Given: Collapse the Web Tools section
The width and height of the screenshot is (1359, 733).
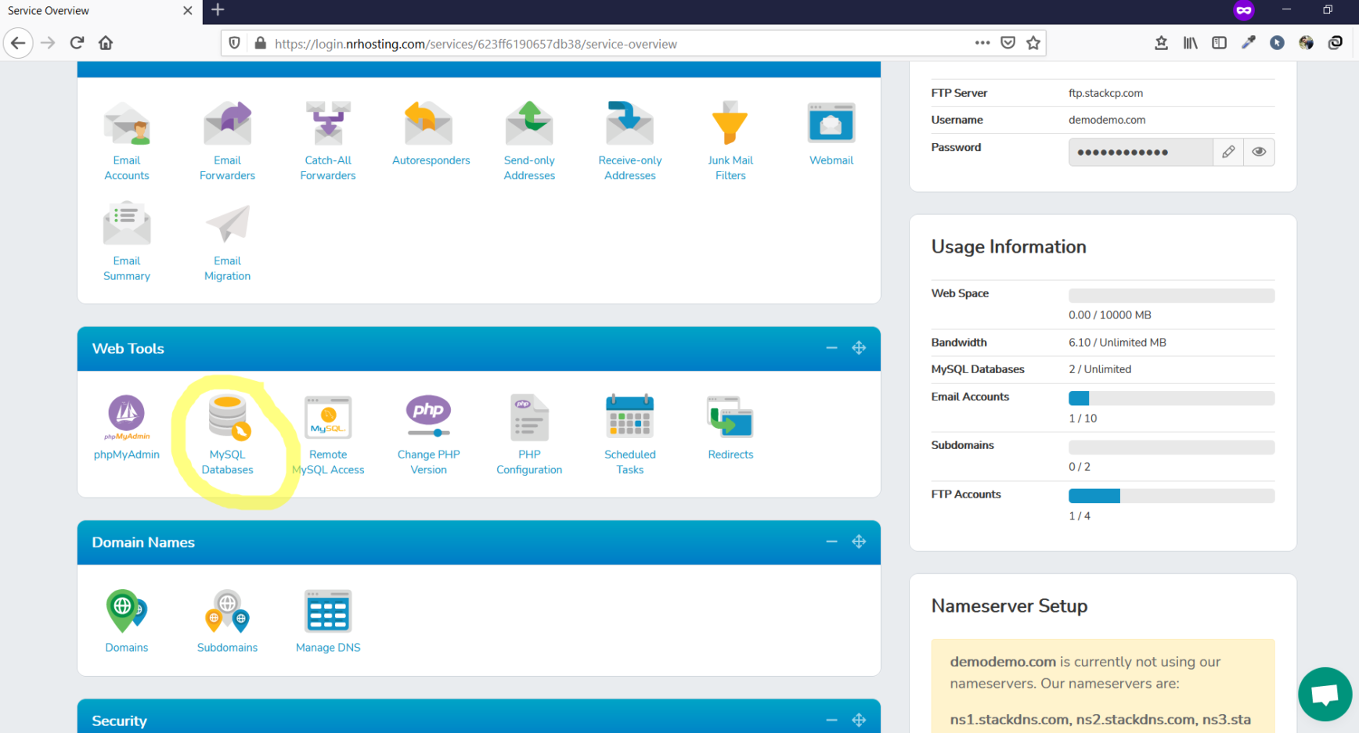Looking at the screenshot, I should [831, 348].
